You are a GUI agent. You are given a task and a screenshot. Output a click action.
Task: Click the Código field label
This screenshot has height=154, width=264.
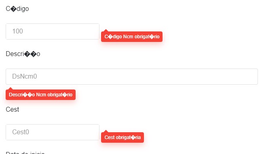[x=17, y=9]
